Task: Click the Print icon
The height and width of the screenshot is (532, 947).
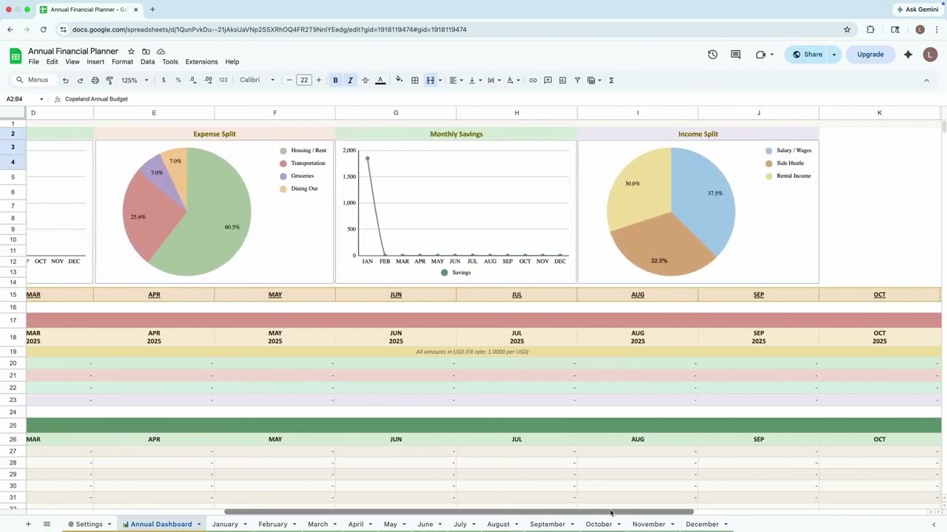Action: [95, 81]
